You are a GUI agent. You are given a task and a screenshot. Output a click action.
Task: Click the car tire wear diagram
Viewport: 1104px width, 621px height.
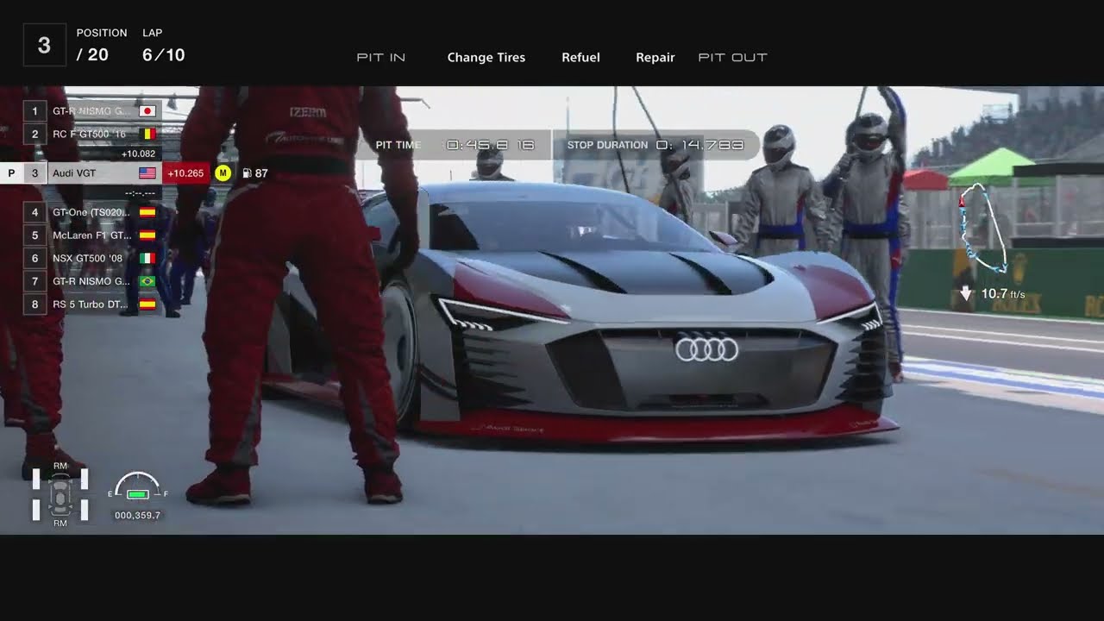60,496
